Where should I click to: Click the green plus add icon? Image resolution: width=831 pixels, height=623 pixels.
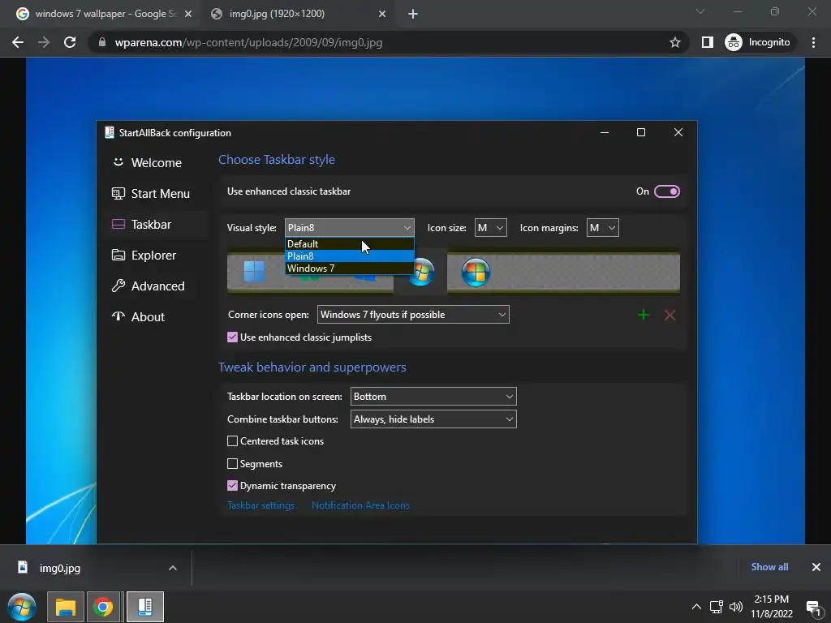pyautogui.click(x=644, y=316)
